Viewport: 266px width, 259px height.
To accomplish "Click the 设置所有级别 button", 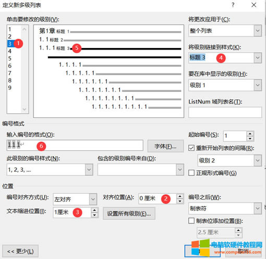I will point(129,213).
